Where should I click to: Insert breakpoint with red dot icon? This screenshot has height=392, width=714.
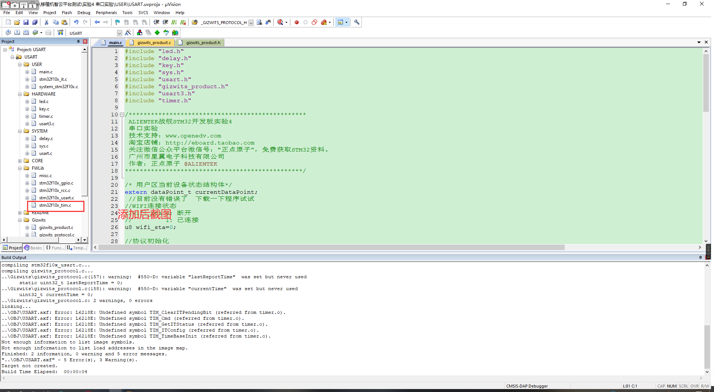coord(297,22)
